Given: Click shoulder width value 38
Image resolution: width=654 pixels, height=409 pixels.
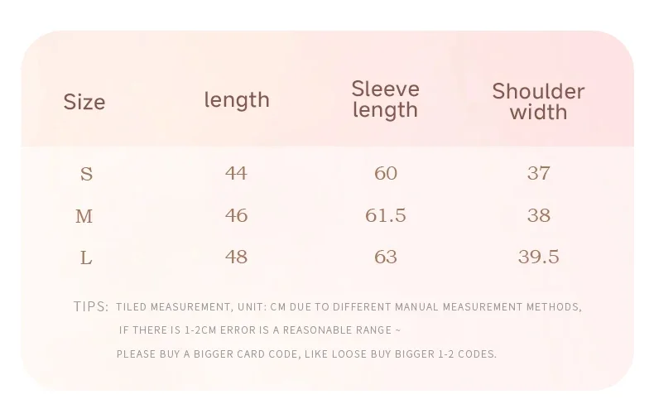Looking at the screenshot, I should coord(538,215).
